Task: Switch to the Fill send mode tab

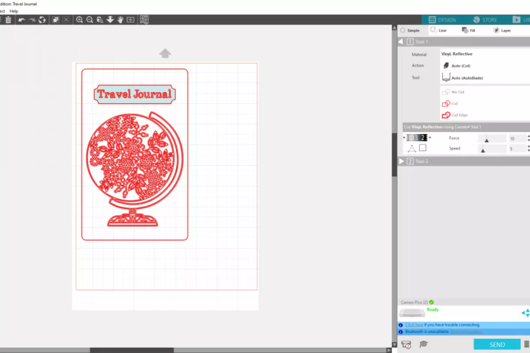Action: (x=469, y=30)
